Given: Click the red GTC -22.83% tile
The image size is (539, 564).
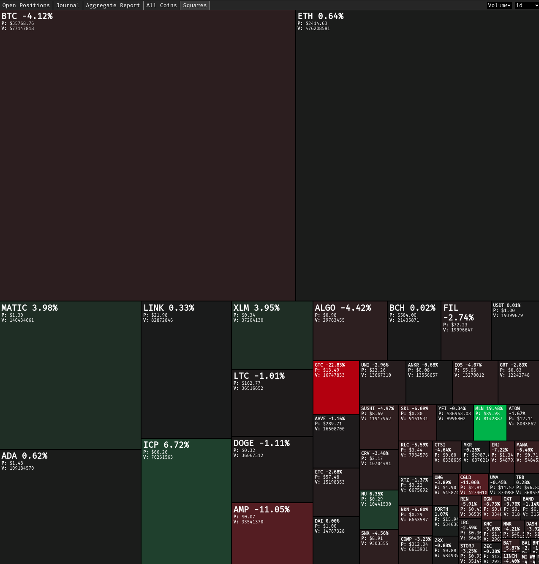Looking at the screenshot, I should 336,388.
